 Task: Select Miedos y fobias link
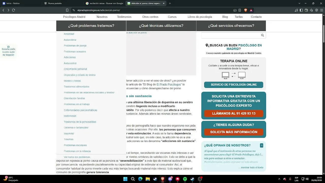tap(72, 81)
